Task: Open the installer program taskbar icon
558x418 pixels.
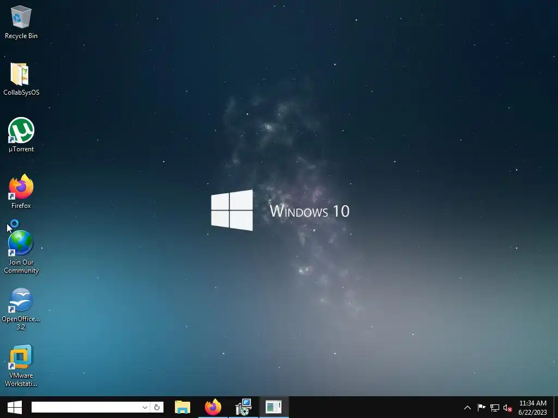Action: 244,407
